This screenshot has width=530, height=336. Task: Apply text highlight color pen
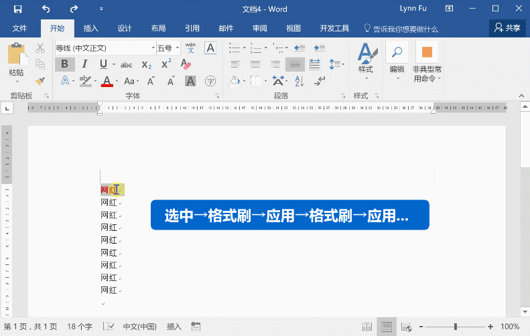pos(85,81)
